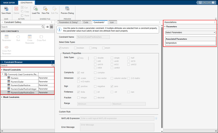This screenshot has height=133, width=218.
Task: Select the NumericScalarPositiveInteger constraint row
Action: coord(27,89)
